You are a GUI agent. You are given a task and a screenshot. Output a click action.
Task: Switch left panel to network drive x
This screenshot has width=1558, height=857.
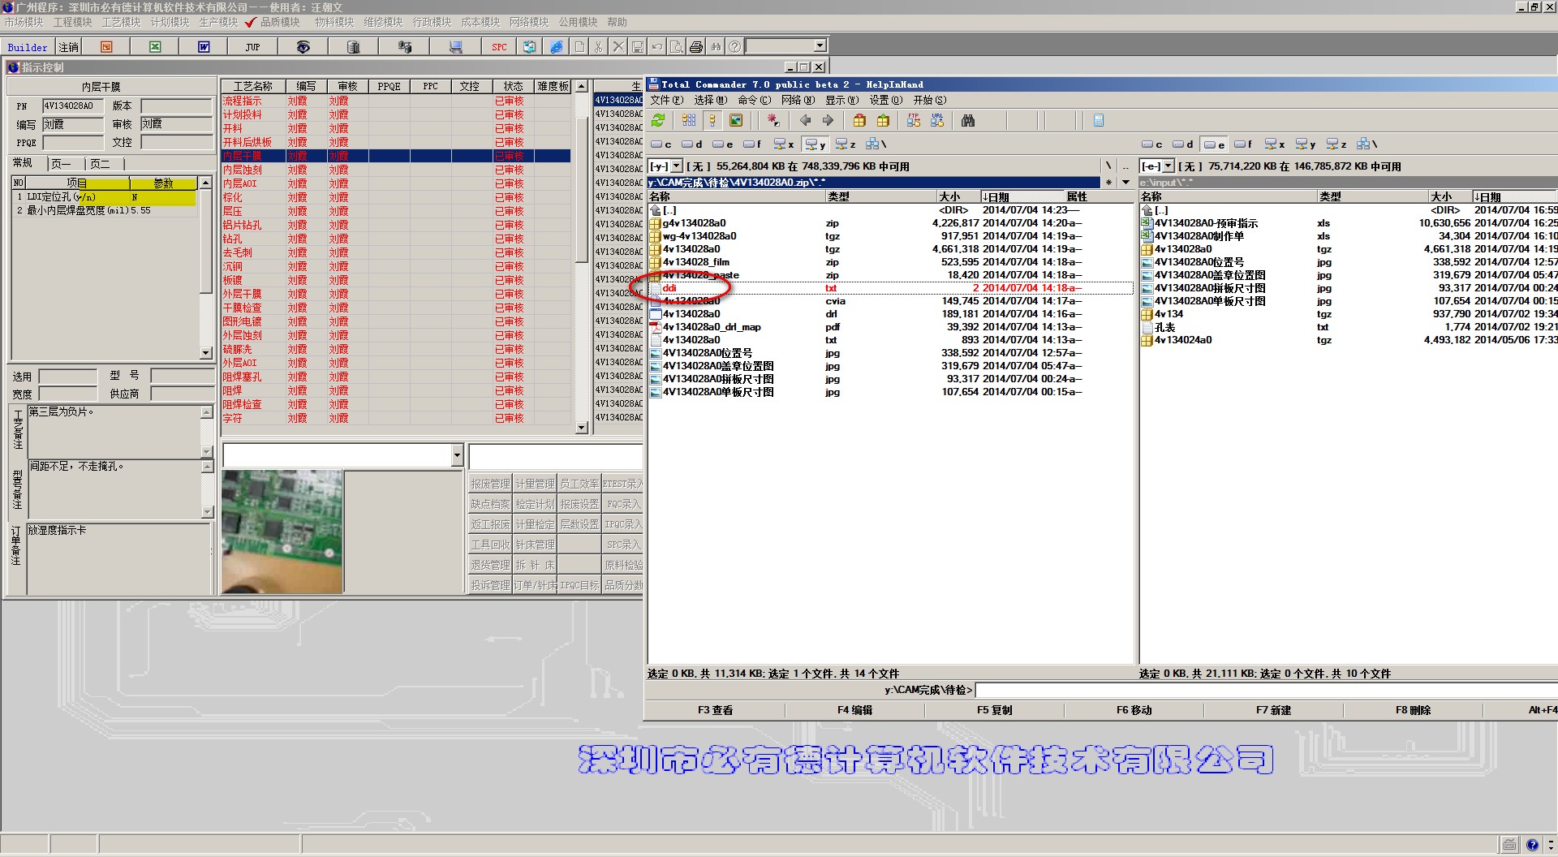pyautogui.click(x=784, y=144)
